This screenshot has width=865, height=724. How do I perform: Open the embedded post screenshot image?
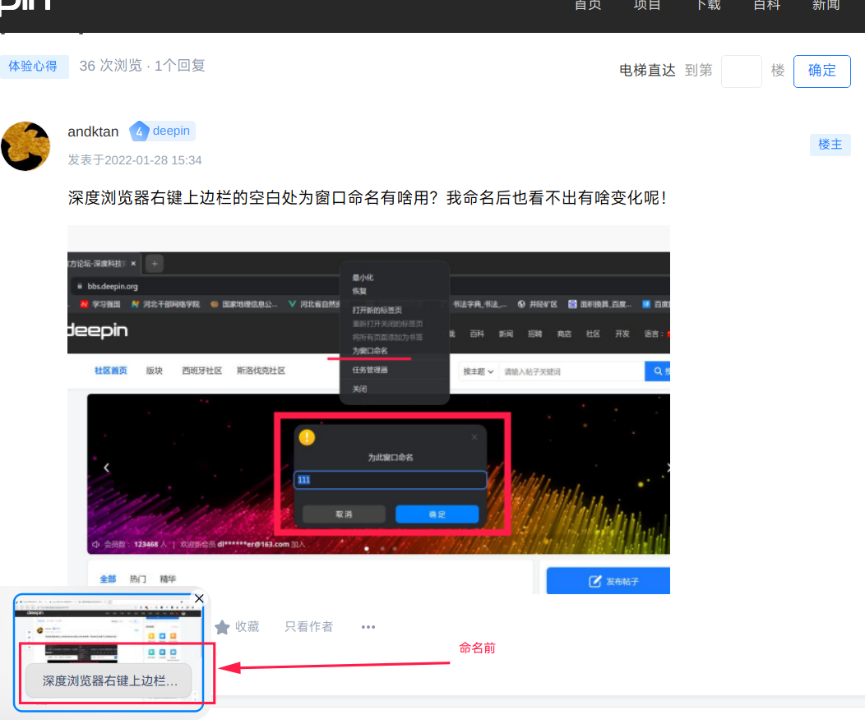point(368,410)
